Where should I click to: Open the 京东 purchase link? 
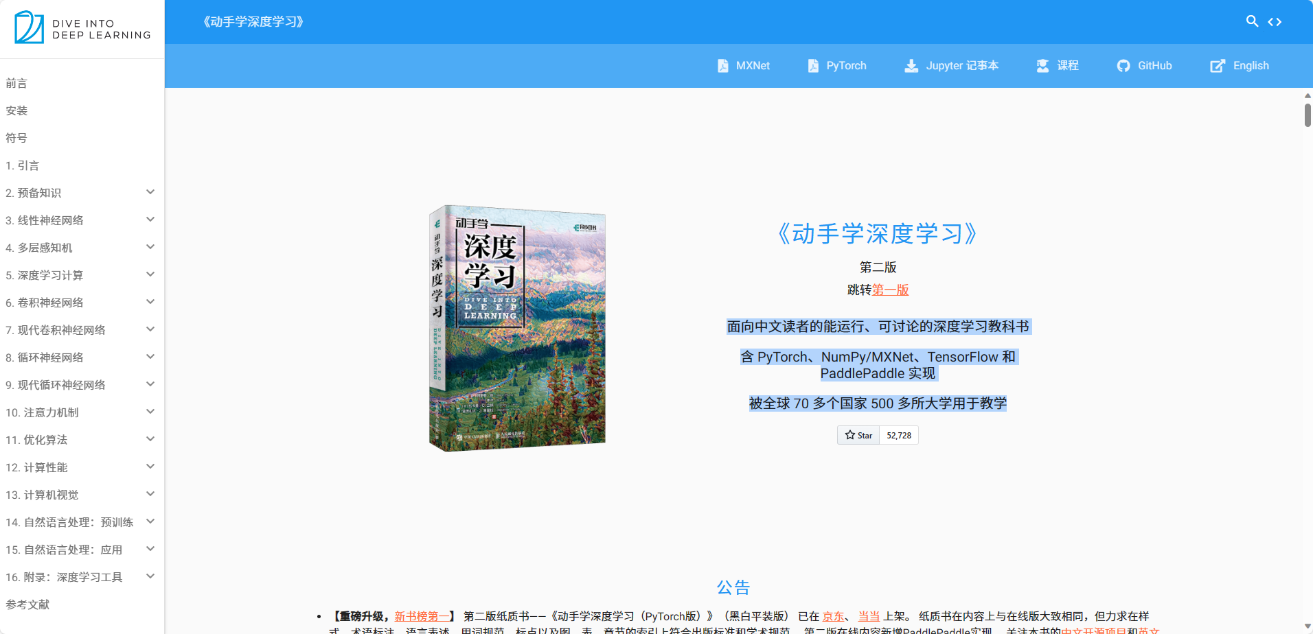833,615
